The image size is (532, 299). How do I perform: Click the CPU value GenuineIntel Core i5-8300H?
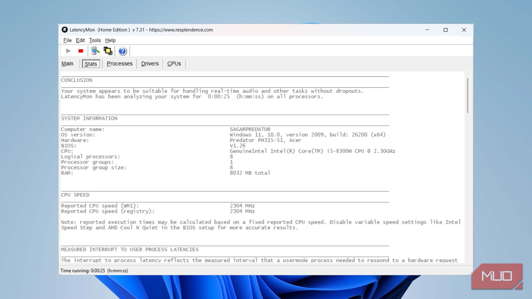(x=313, y=151)
